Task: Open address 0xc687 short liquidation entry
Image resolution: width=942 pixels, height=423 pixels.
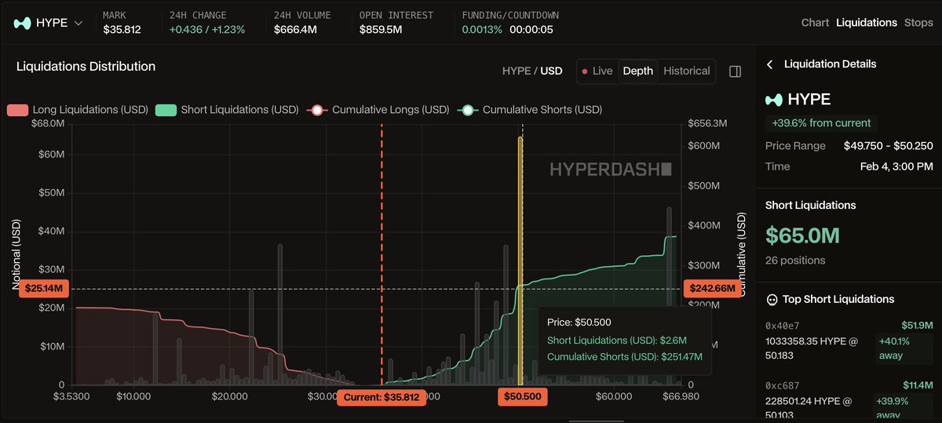Action: 849,400
